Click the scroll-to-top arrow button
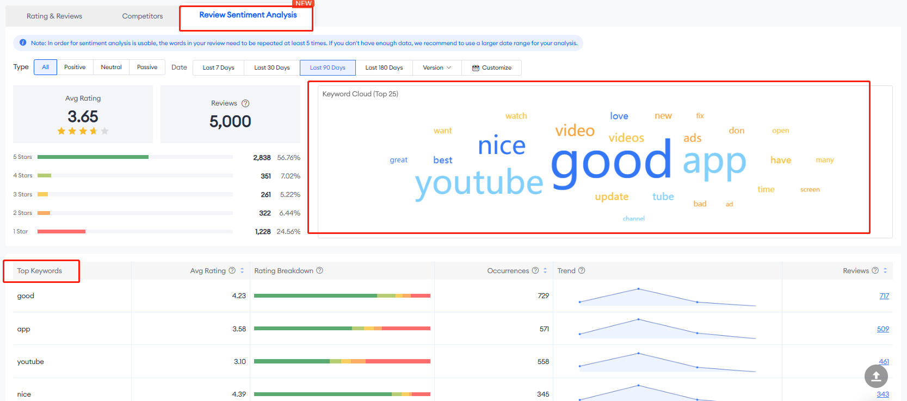The image size is (907, 401). (x=876, y=376)
